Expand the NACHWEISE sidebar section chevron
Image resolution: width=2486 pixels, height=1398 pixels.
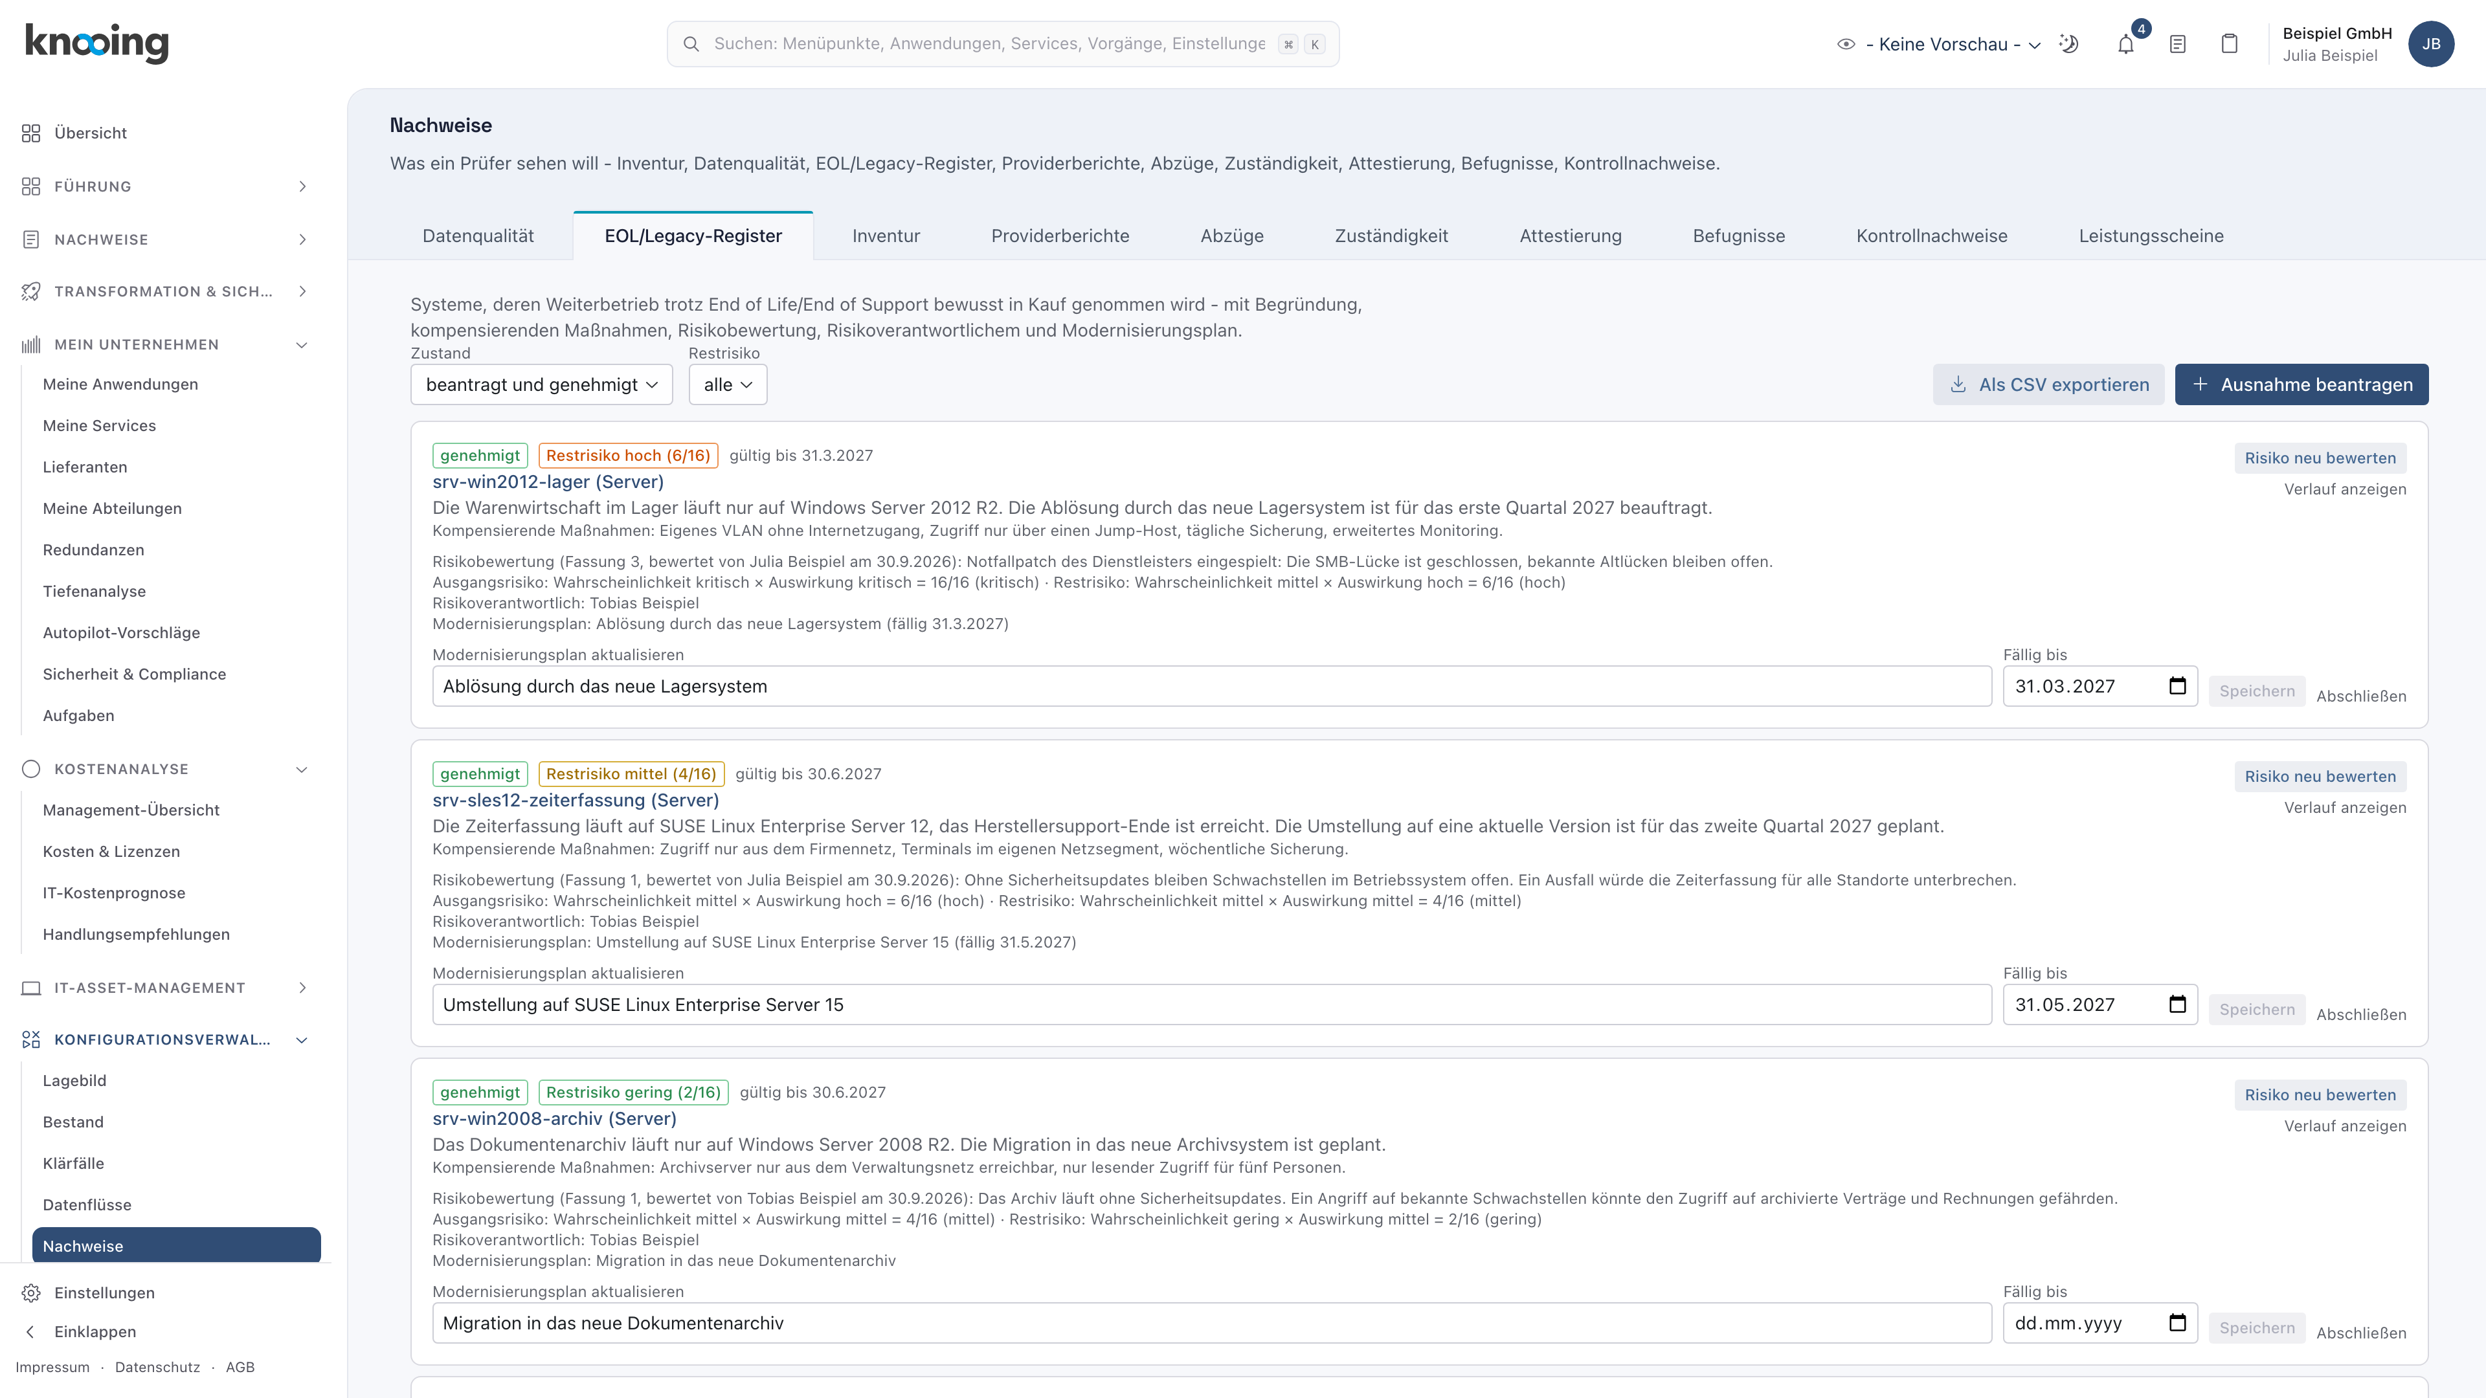coord(302,239)
